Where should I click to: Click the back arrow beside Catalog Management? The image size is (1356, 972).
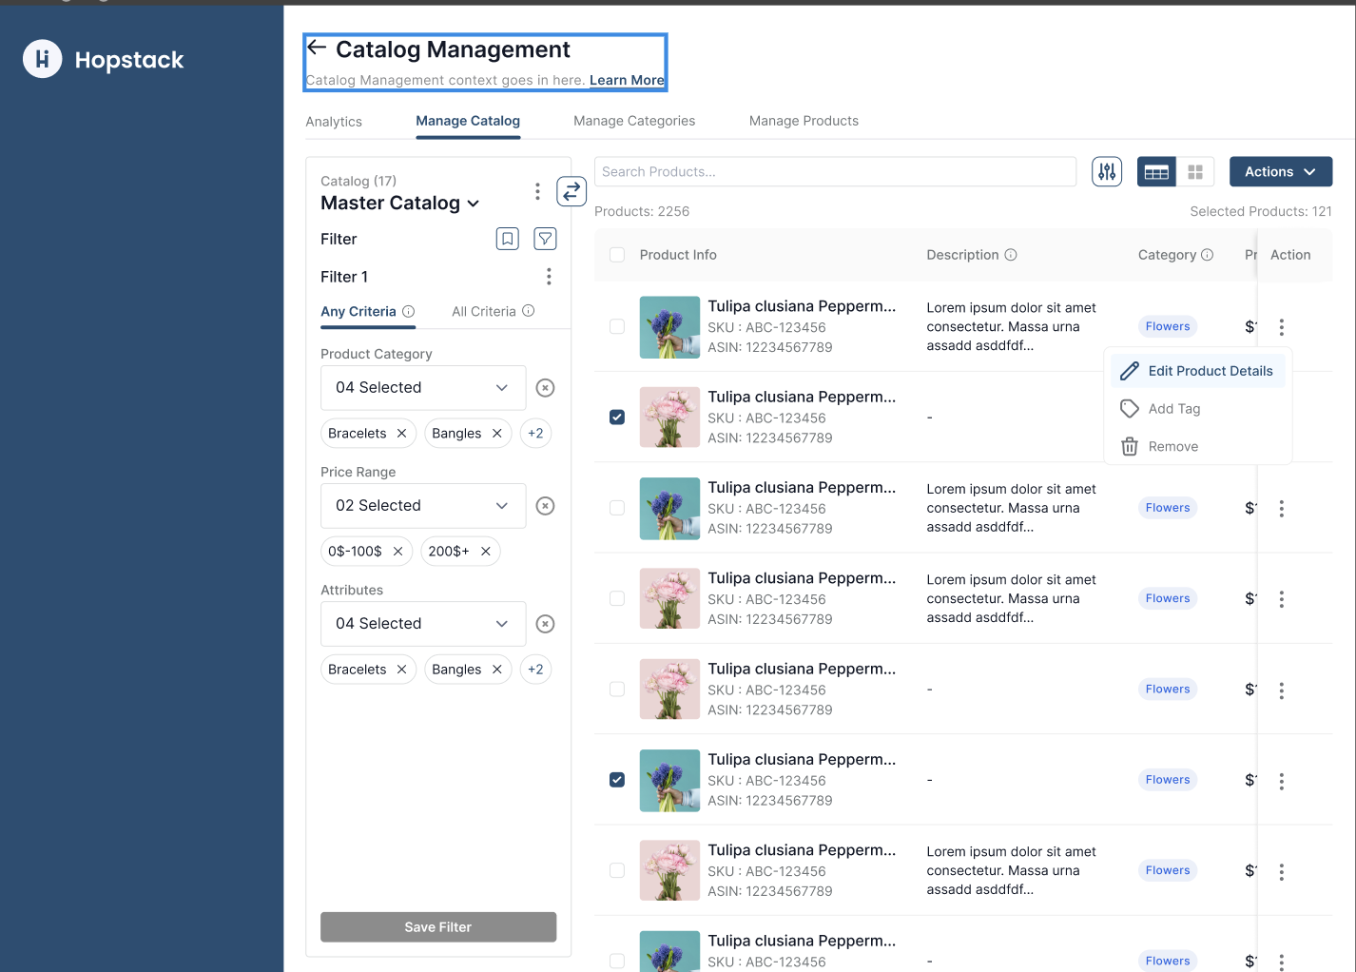[317, 48]
